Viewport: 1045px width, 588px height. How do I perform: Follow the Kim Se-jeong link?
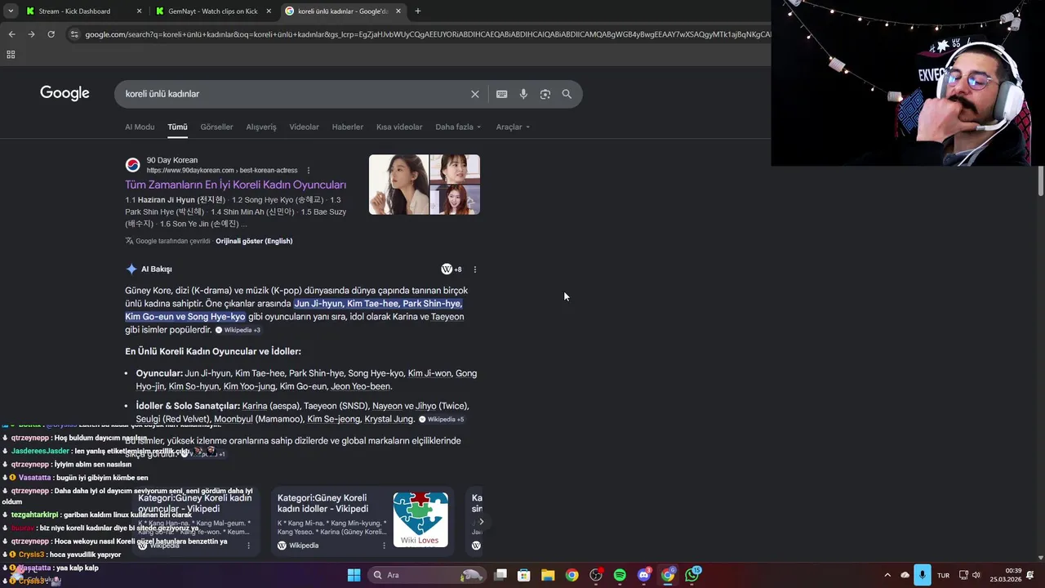click(x=333, y=419)
